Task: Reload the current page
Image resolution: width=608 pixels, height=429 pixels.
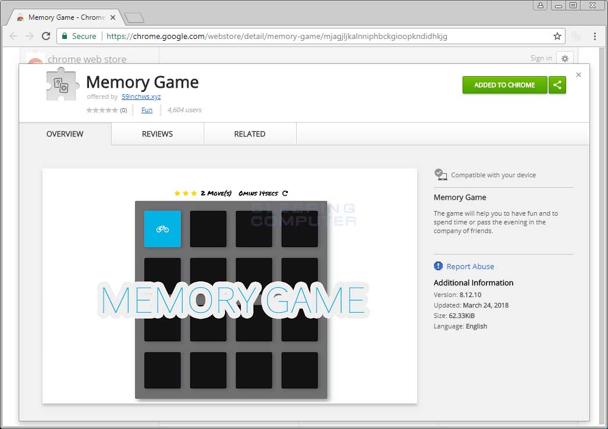Action: pos(46,35)
